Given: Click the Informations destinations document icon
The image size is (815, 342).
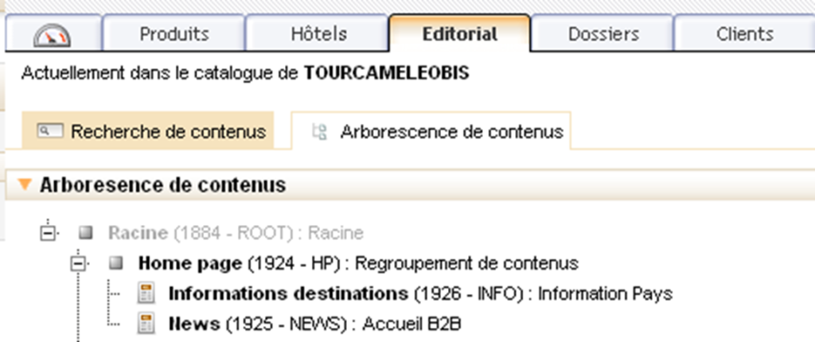Looking at the screenshot, I should [x=146, y=293].
